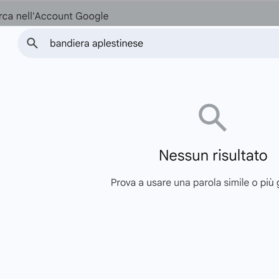The image size is (279, 279).
Task: Focus the search field containing "bandiera aplestinese"
Action: tap(148, 43)
